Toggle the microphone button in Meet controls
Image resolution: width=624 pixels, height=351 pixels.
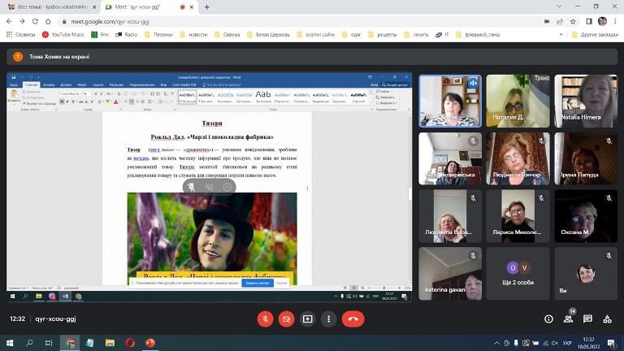(265, 318)
